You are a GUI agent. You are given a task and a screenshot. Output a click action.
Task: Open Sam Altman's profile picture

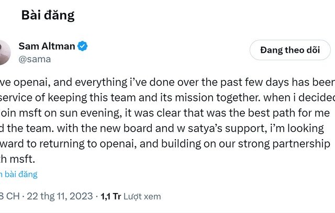[4, 52]
